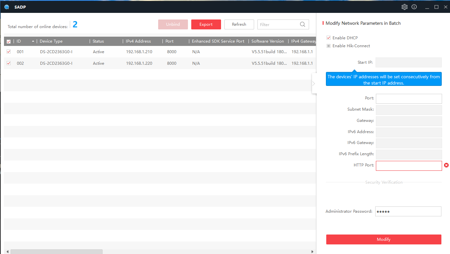This screenshot has height=254, width=450.
Task: Click ID column sort arrow
Action: pos(33,41)
